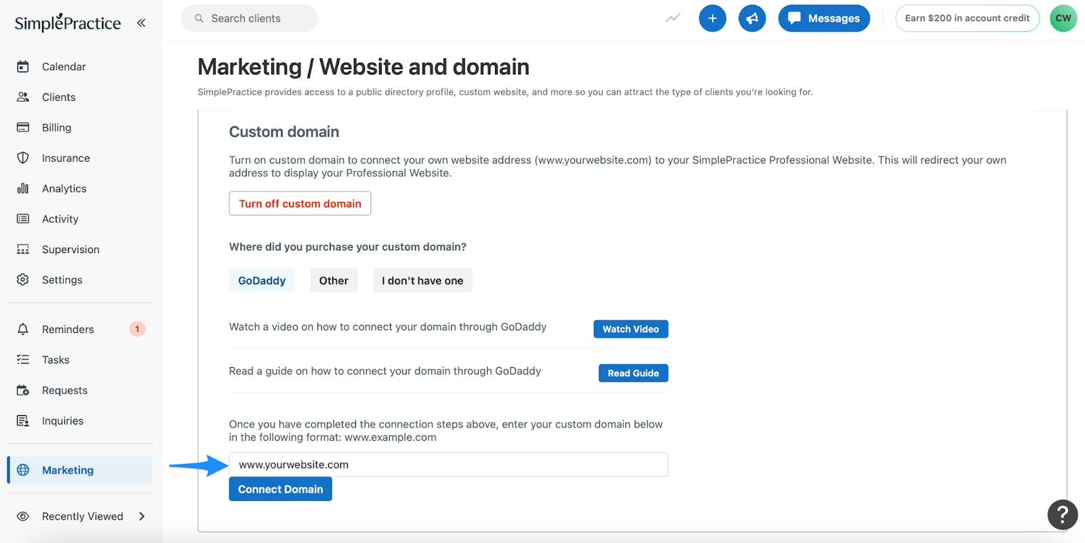The height and width of the screenshot is (543, 1085).
Task: Click the Watch Video button
Action: coord(631,329)
